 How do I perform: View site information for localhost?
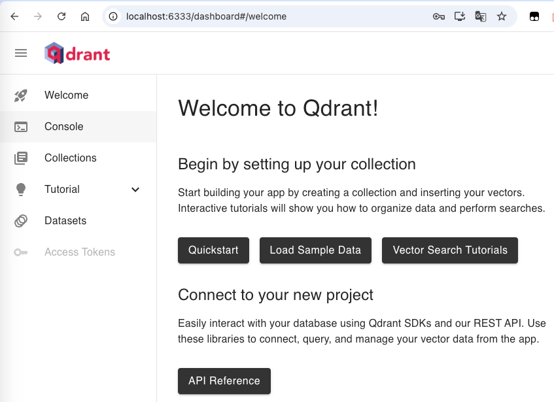113,16
